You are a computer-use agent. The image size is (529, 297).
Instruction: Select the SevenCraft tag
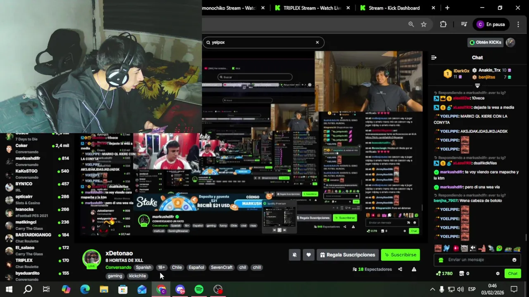pos(222,267)
